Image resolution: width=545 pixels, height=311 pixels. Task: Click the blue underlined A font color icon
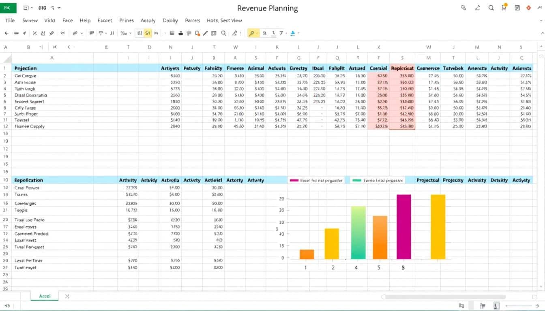click(293, 33)
